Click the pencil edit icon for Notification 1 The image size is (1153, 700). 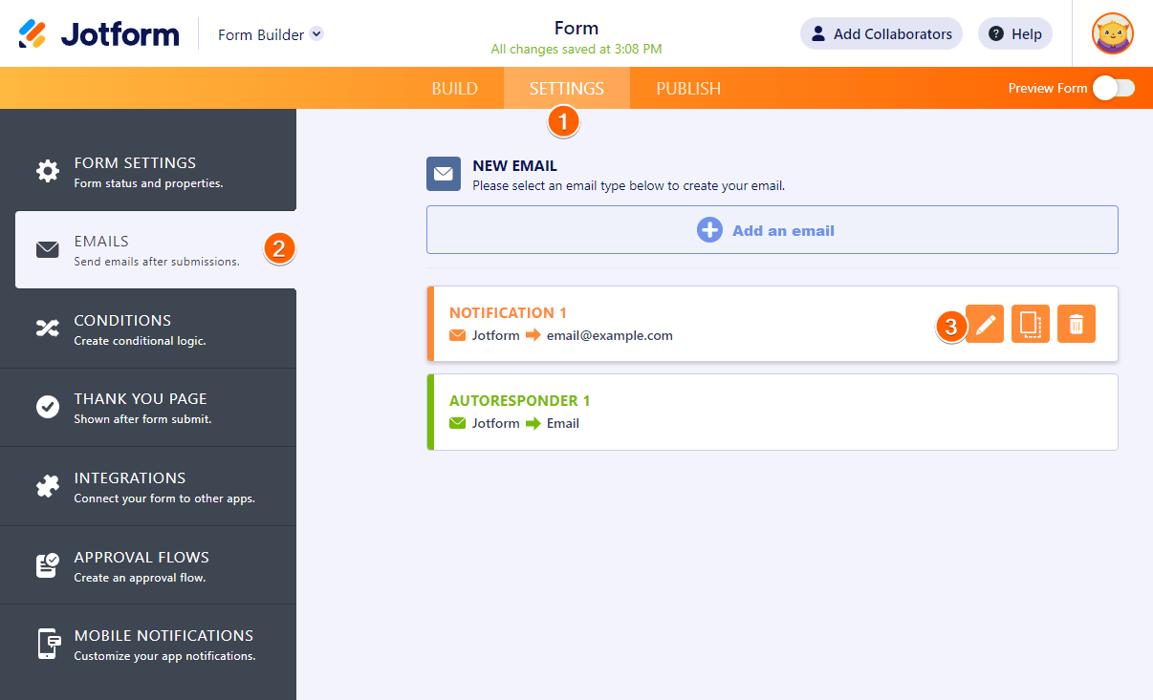(x=985, y=324)
